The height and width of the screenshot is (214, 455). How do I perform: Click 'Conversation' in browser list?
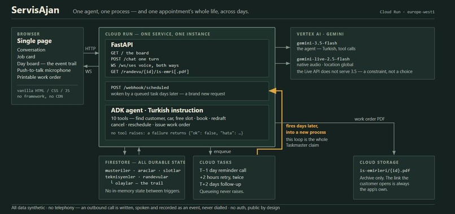point(31,50)
